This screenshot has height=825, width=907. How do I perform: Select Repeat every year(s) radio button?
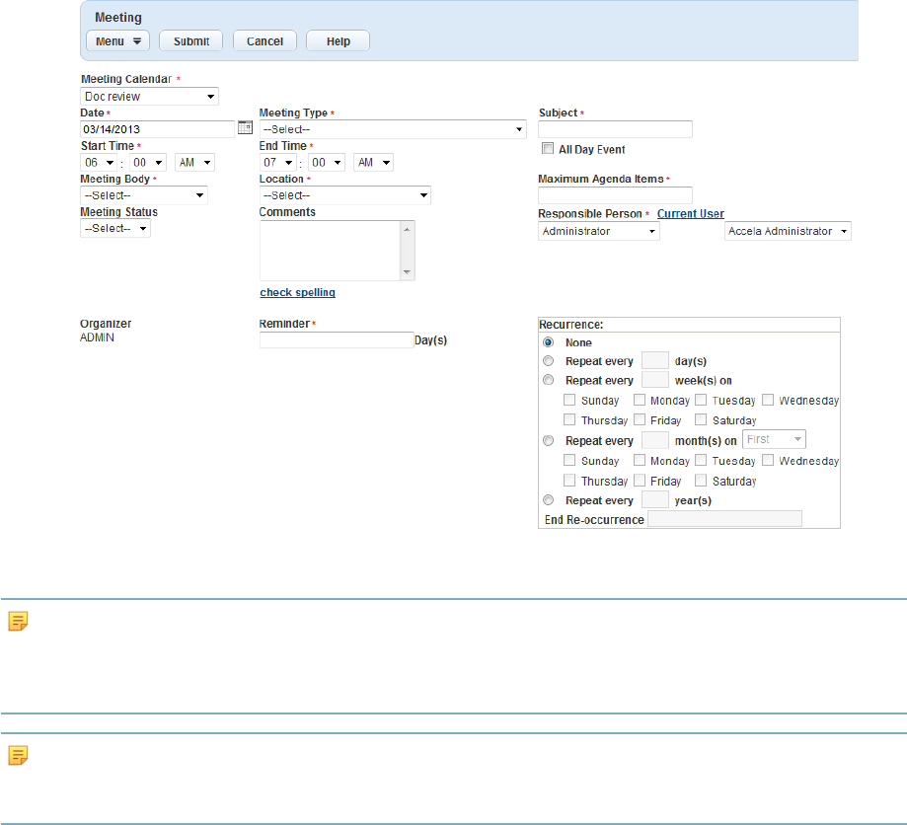pos(549,500)
